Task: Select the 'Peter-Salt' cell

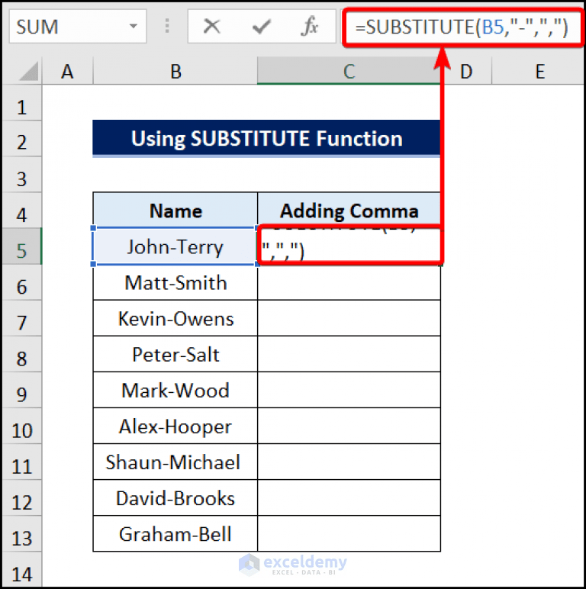Action: coord(175,354)
